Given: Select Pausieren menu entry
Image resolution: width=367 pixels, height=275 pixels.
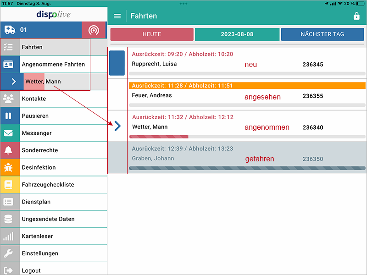Looking at the screenshot, I should (54, 116).
